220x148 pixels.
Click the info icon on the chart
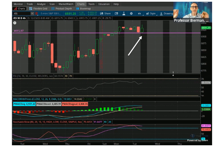(15, 23)
